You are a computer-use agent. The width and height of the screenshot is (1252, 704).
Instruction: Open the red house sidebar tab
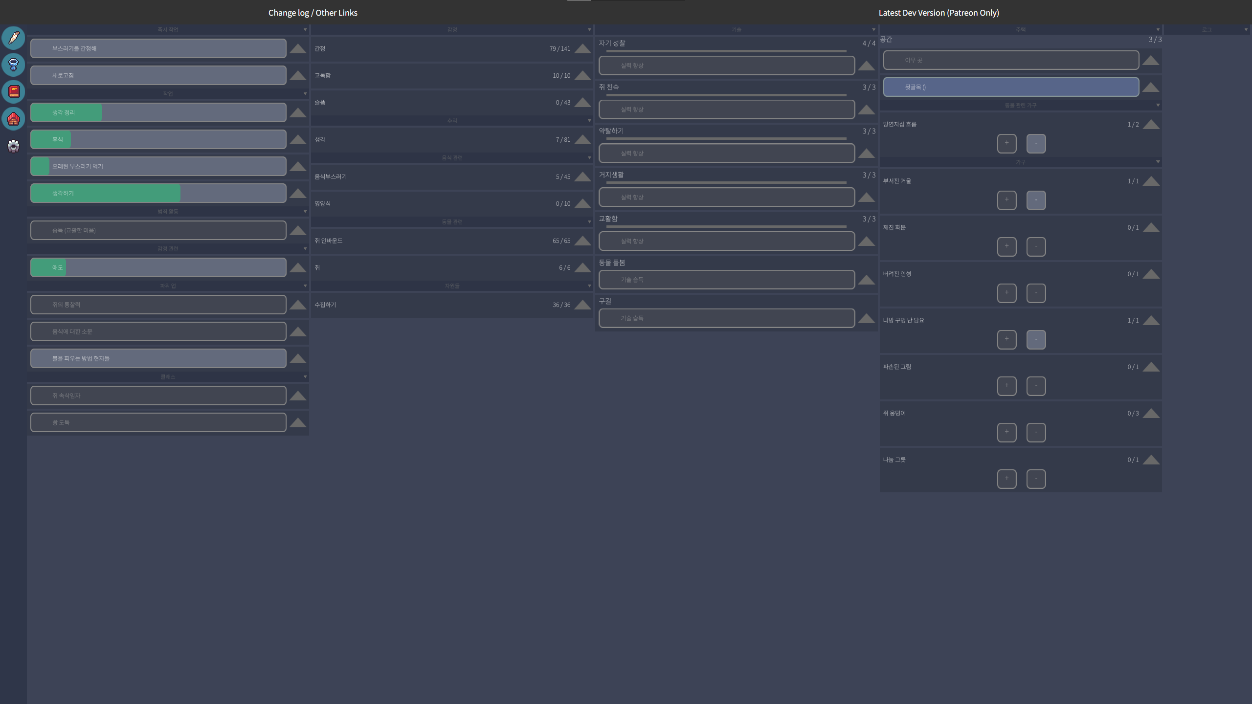(x=14, y=118)
